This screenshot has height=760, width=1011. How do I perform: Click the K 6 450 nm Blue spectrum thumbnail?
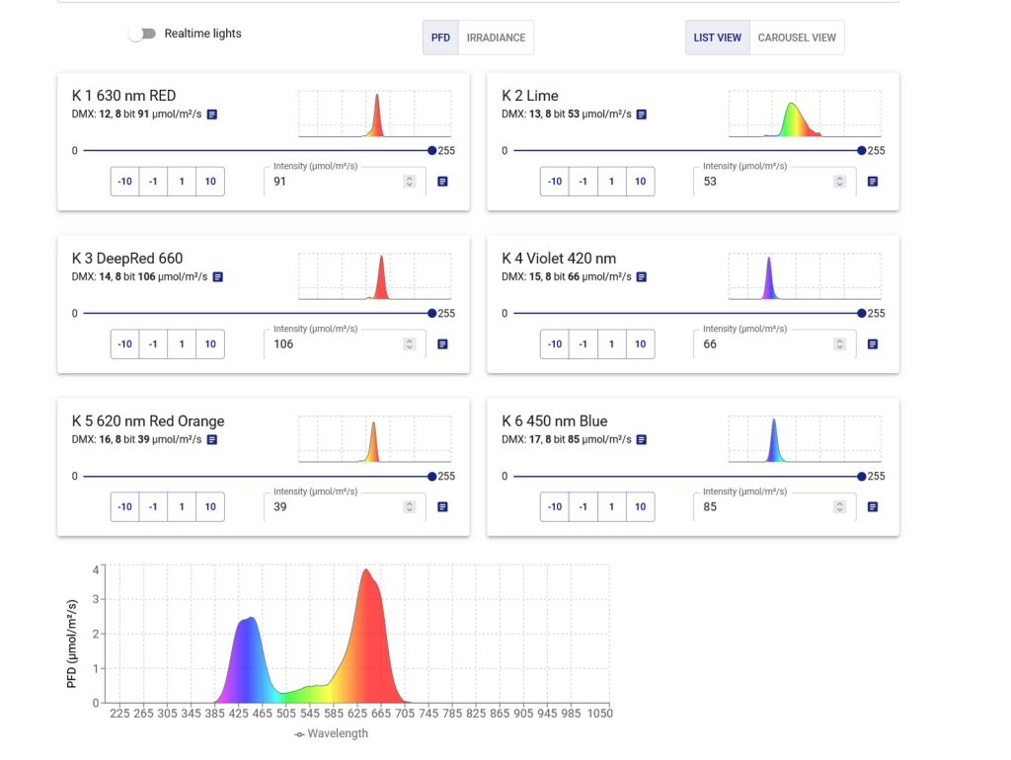coord(805,439)
